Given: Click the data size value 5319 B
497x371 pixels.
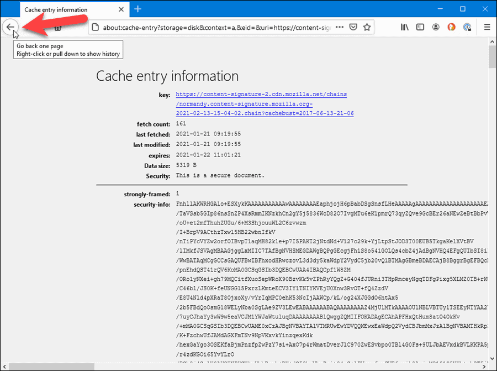Looking at the screenshot, I should (186, 165).
